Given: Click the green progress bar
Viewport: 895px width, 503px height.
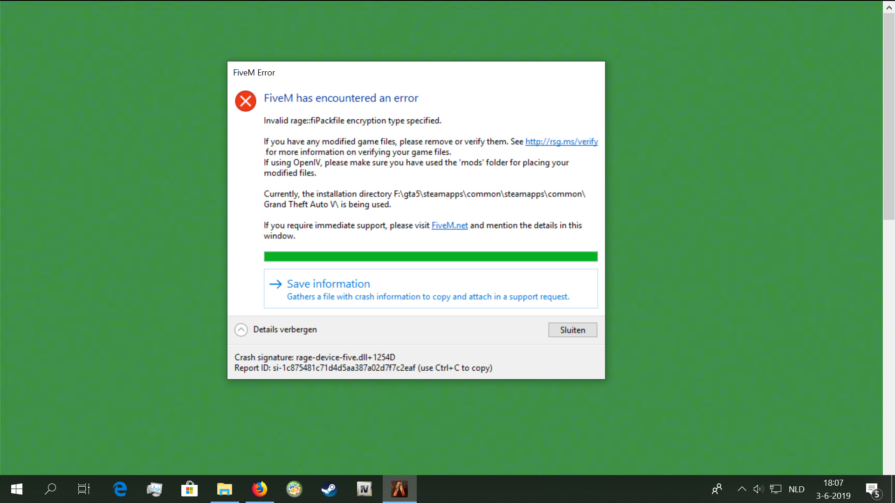Looking at the screenshot, I should point(430,257).
